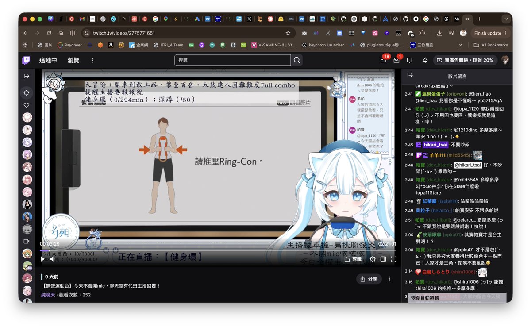Toggle theatre mode in the player
Image resolution: width=531 pixels, height=327 pixels.
383,259
